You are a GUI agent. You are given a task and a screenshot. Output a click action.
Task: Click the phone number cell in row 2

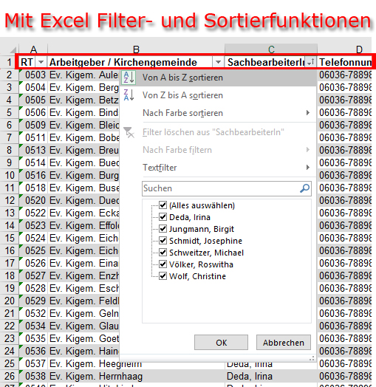[345, 75]
